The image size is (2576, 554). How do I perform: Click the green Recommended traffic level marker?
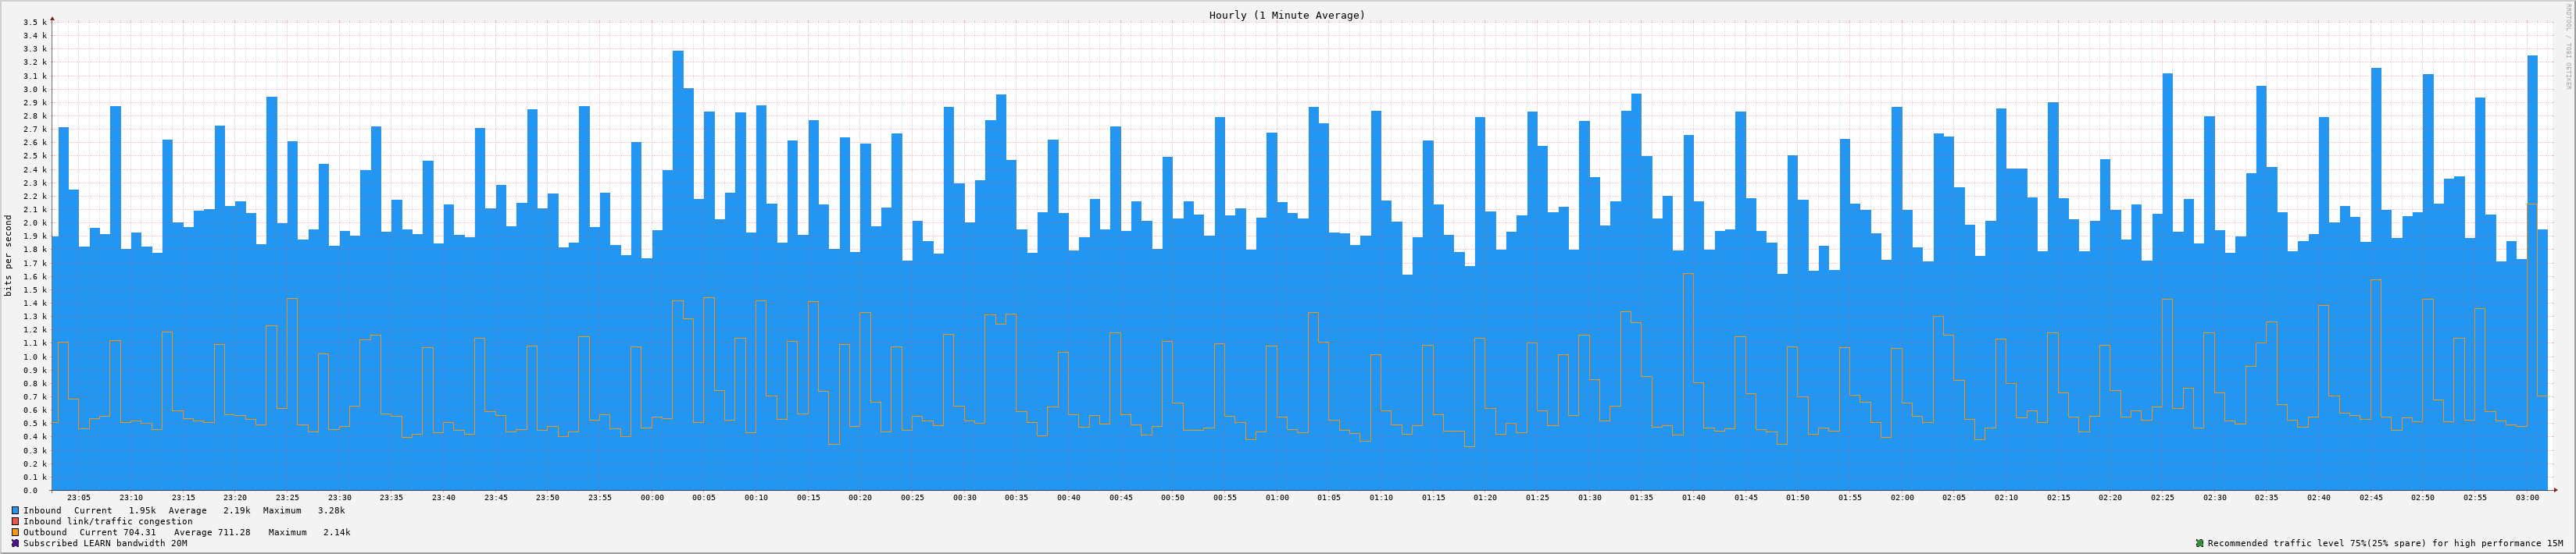tap(2200, 543)
